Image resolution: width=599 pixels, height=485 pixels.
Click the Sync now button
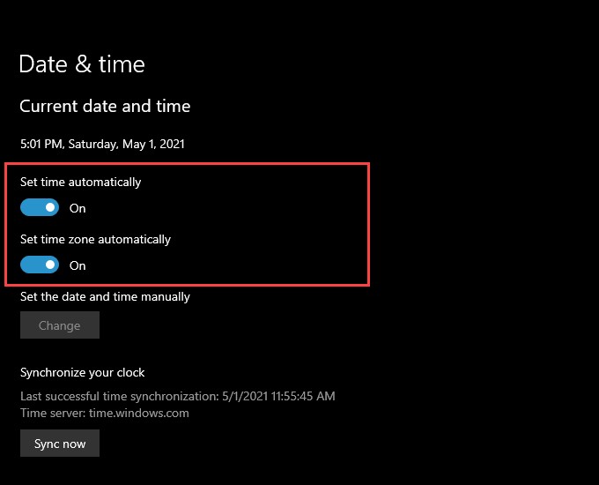(x=60, y=444)
